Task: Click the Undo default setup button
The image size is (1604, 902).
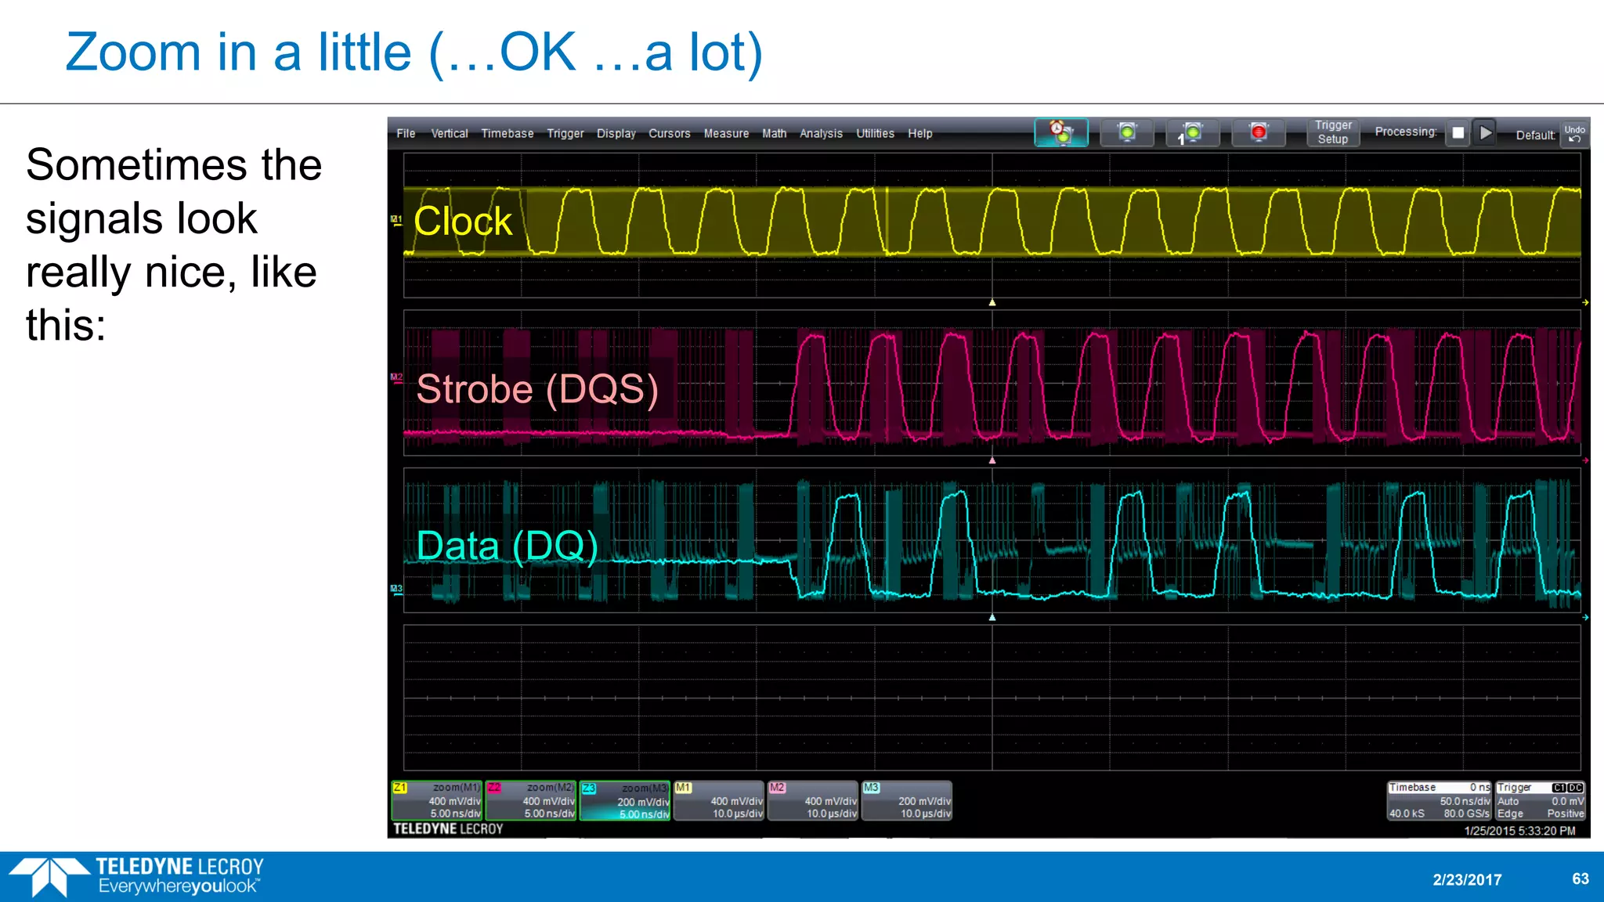Action: pyautogui.click(x=1574, y=133)
